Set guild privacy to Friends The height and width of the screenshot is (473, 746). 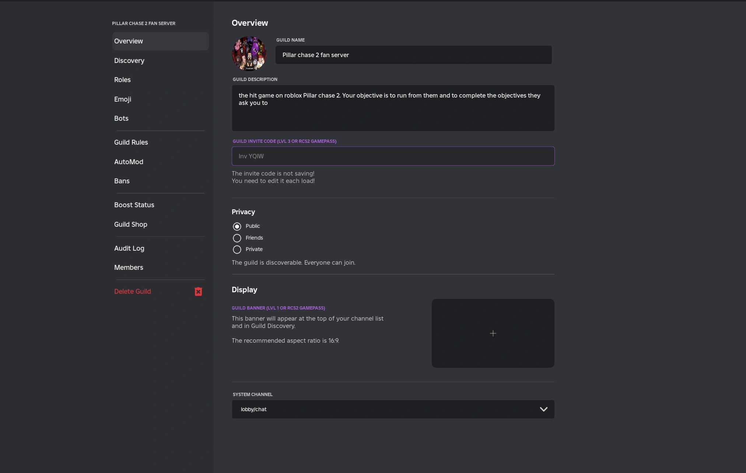(237, 238)
